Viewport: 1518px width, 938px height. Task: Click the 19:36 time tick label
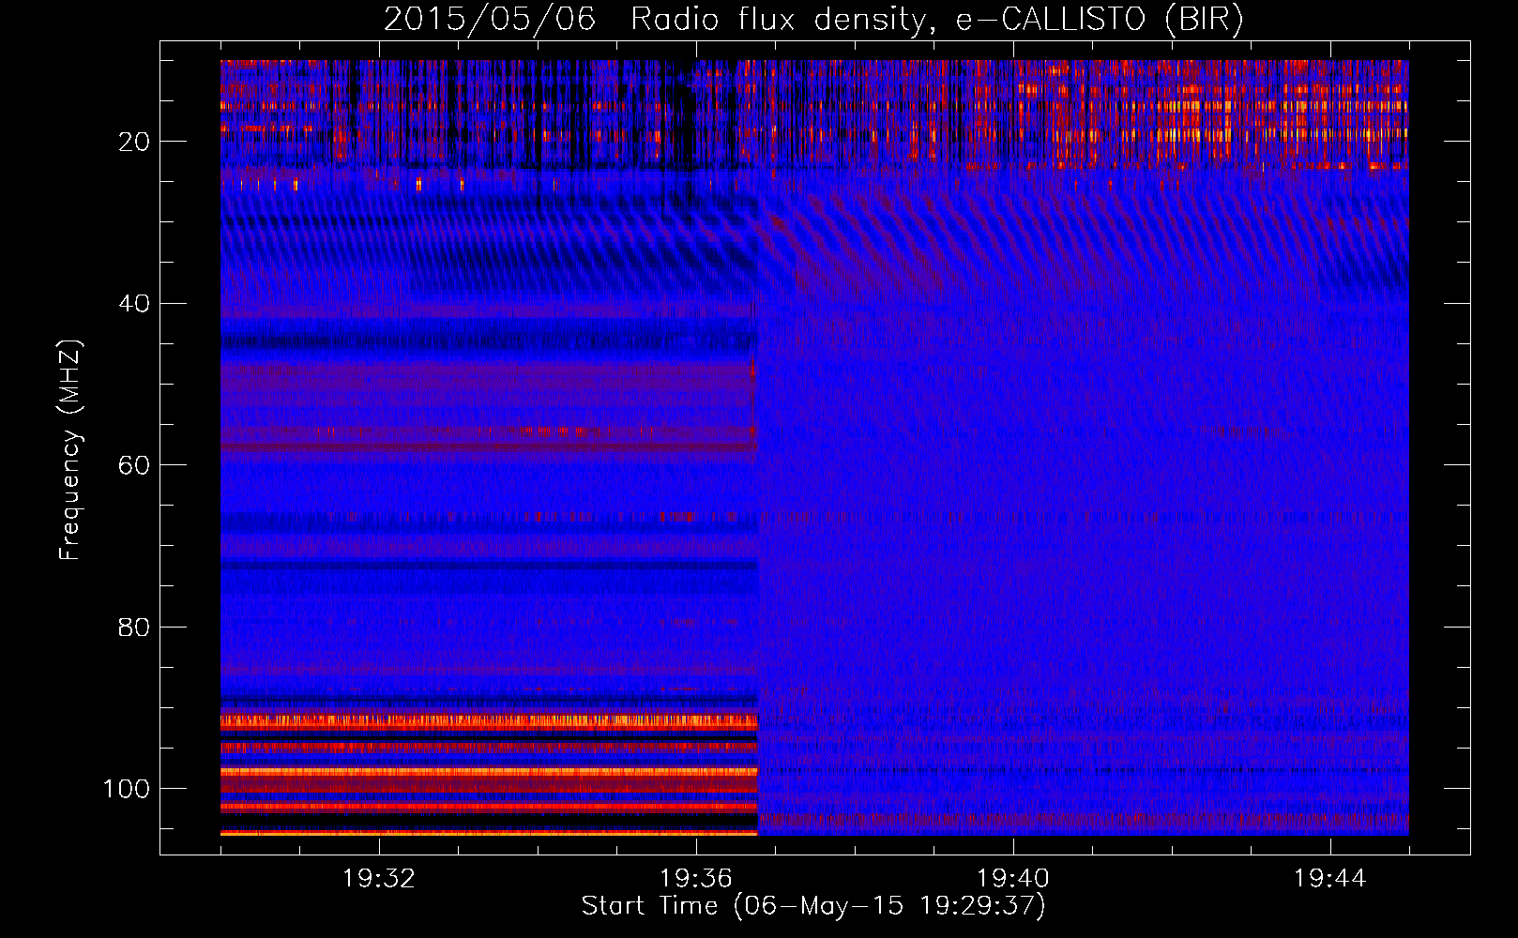click(x=696, y=879)
